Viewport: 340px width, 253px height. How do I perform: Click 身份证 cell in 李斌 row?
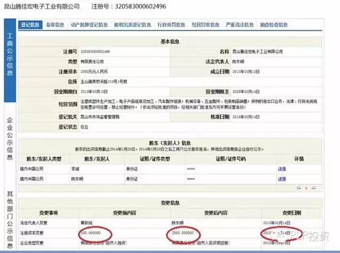pos(132,169)
